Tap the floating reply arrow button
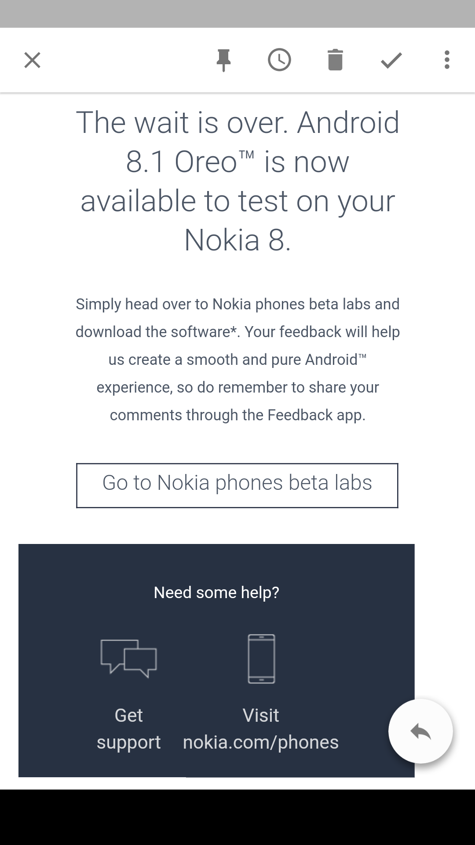 (420, 731)
